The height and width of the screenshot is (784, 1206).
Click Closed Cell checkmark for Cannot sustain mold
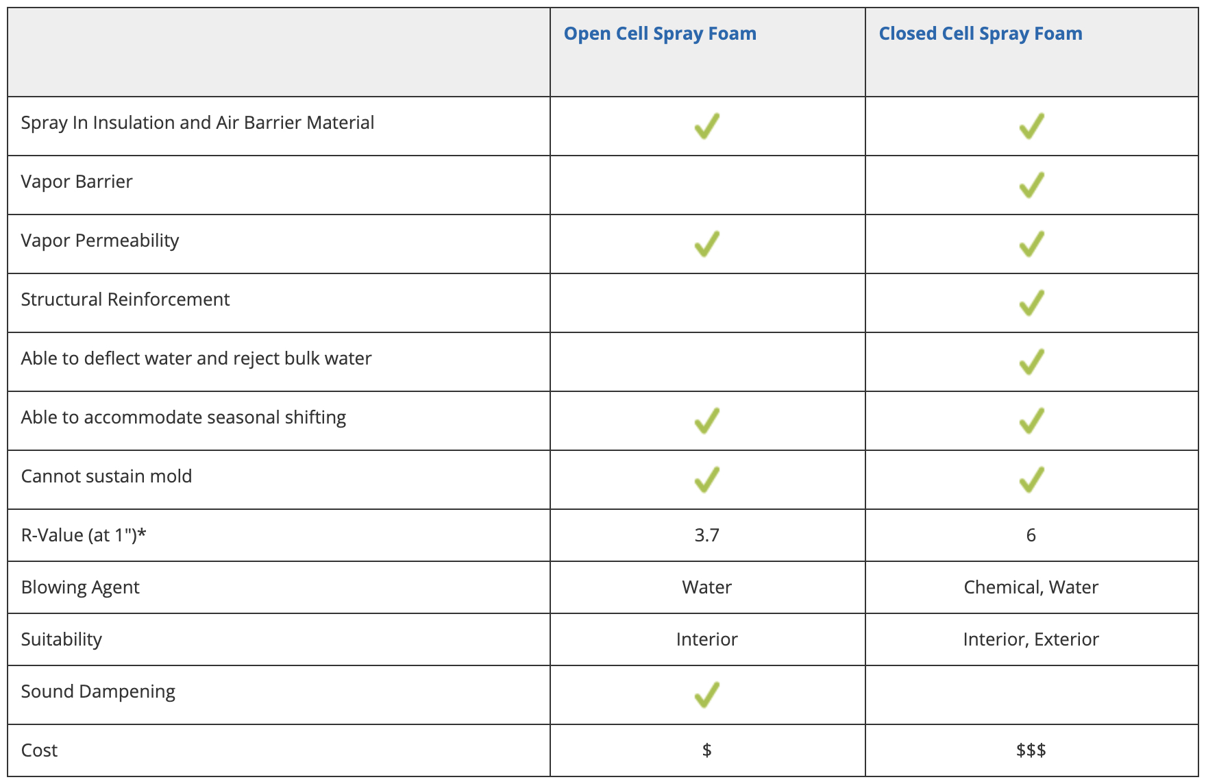(x=1031, y=480)
